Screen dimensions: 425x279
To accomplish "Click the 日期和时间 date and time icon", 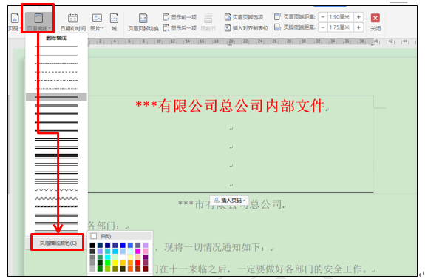I will (x=73, y=22).
